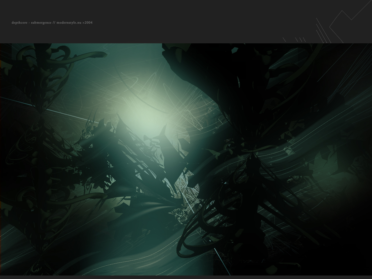Click the depthcore submergence caption text

tap(52, 22)
